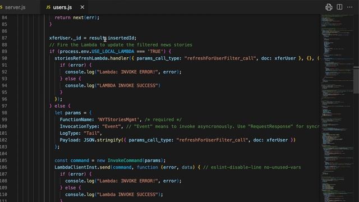Click the "Tail" string on line 101
This screenshot has height=202, width=359.
point(91,134)
